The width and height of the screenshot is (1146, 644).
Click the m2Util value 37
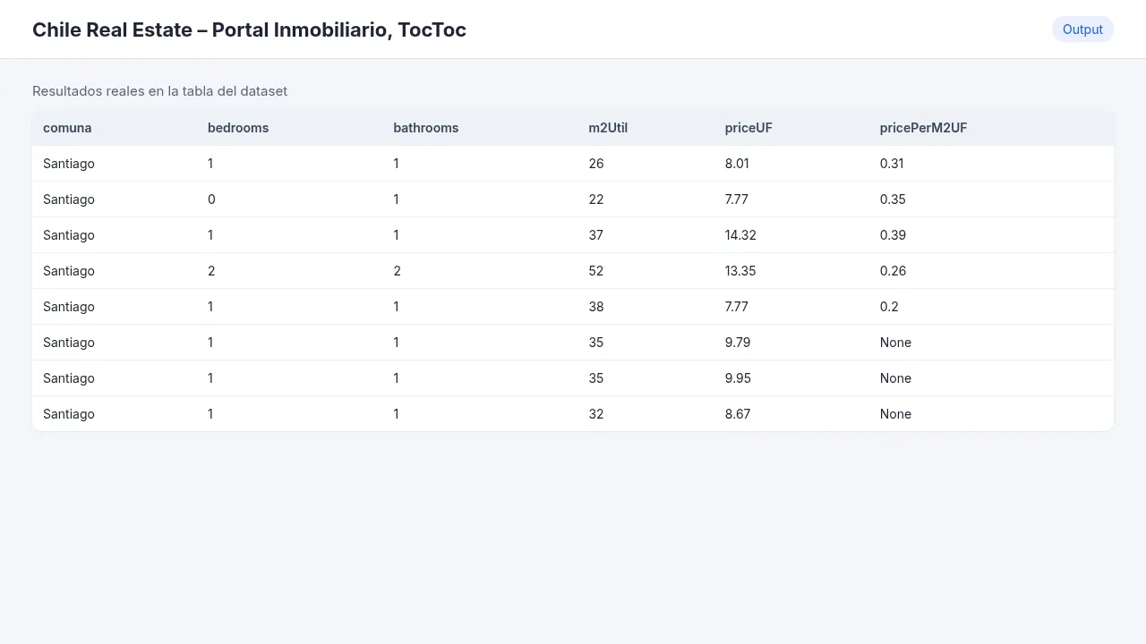coord(596,235)
